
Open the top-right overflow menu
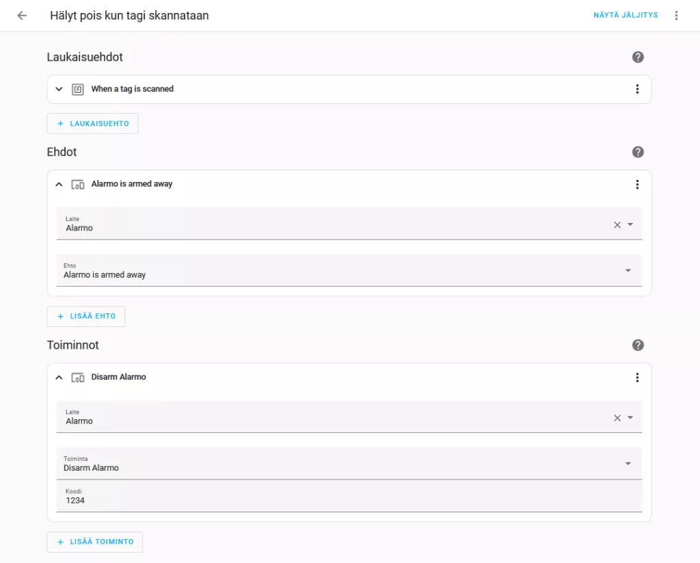coord(676,16)
